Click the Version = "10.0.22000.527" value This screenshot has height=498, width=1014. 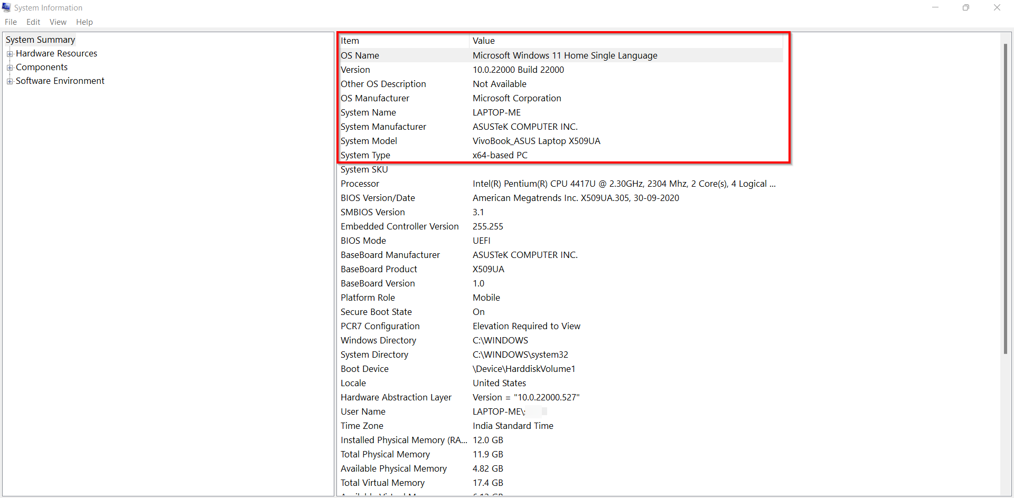point(526,397)
